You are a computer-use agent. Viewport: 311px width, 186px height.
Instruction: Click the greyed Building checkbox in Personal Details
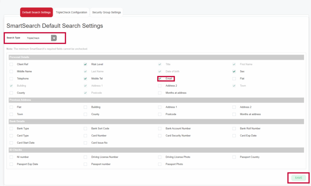click(11, 86)
